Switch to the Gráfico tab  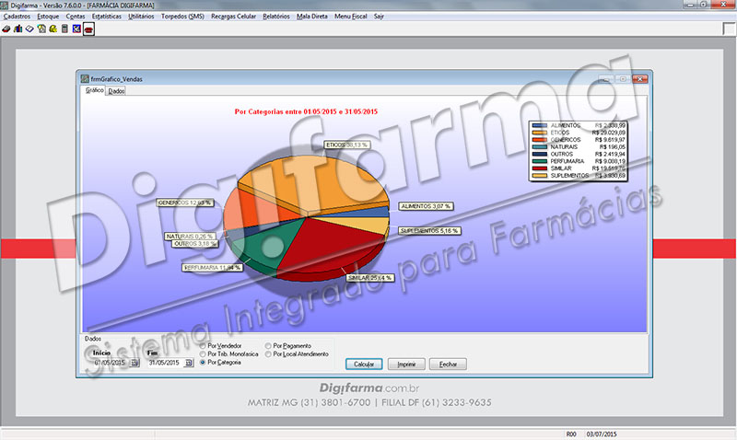pyautogui.click(x=95, y=90)
